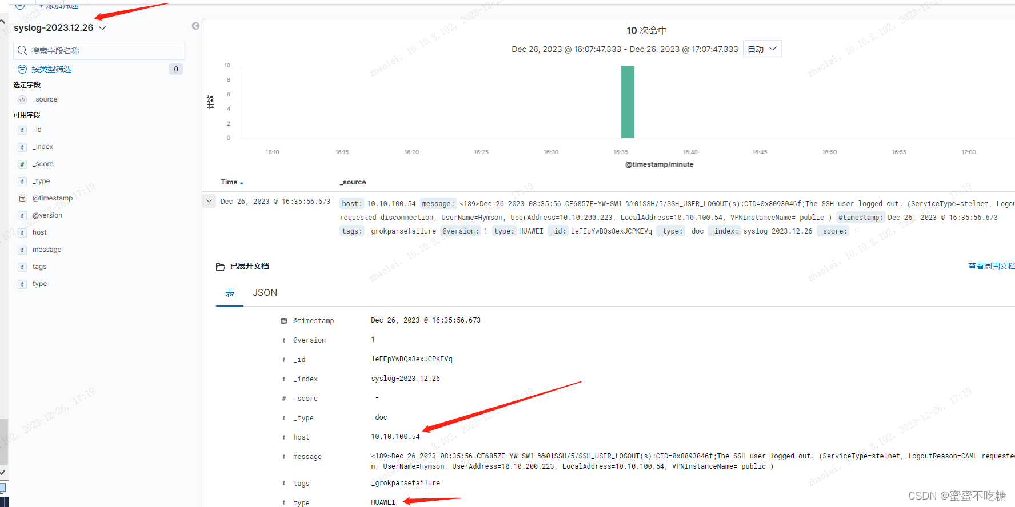The height and width of the screenshot is (507, 1015).
Task: Click the green histogram bar at 16:35
Action: click(x=628, y=102)
